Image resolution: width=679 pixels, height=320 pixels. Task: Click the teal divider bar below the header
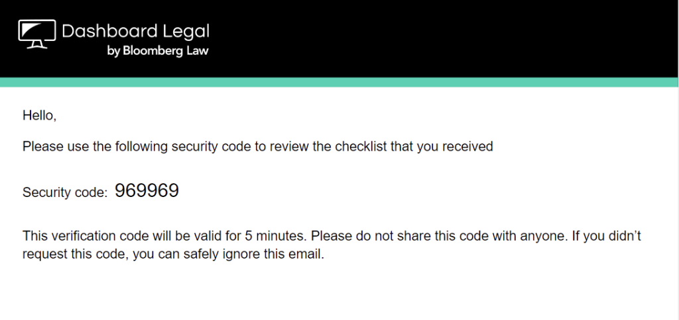(x=339, y=82)
